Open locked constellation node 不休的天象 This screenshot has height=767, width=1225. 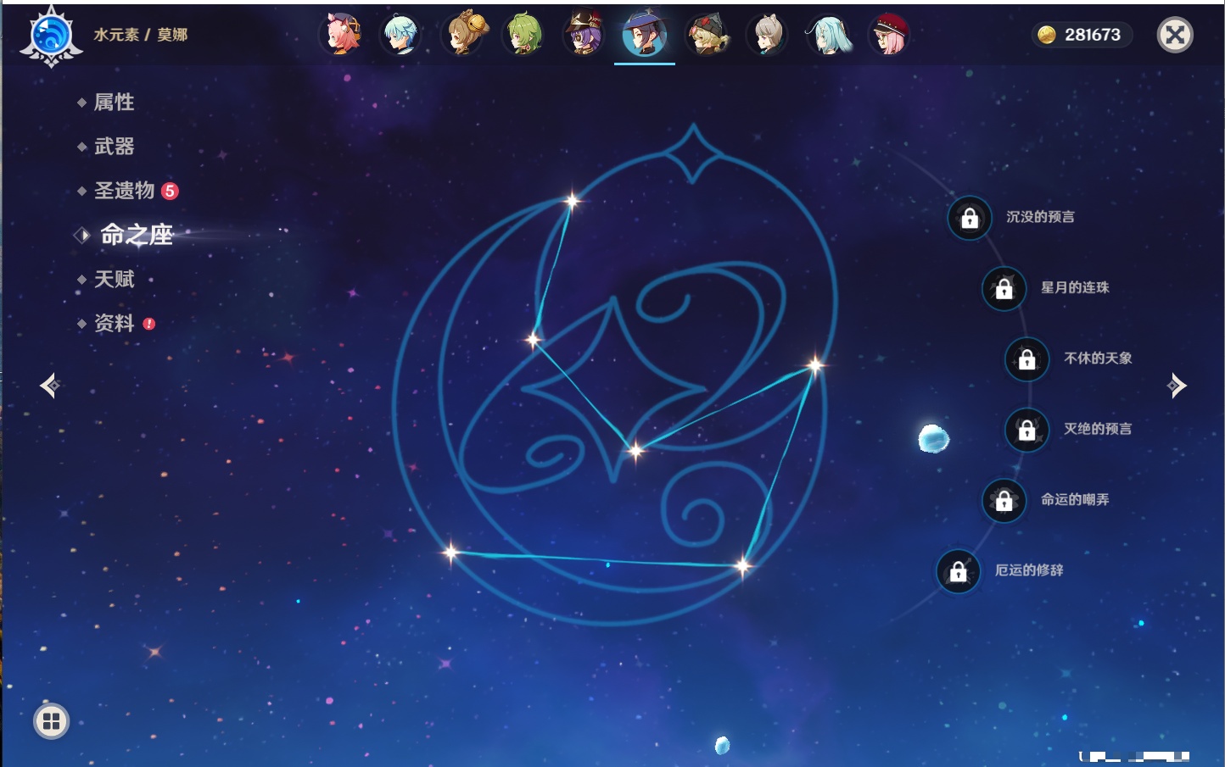(x=1027, y=359)
